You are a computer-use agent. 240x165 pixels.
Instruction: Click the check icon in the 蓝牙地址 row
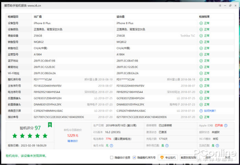coord(201,61)
